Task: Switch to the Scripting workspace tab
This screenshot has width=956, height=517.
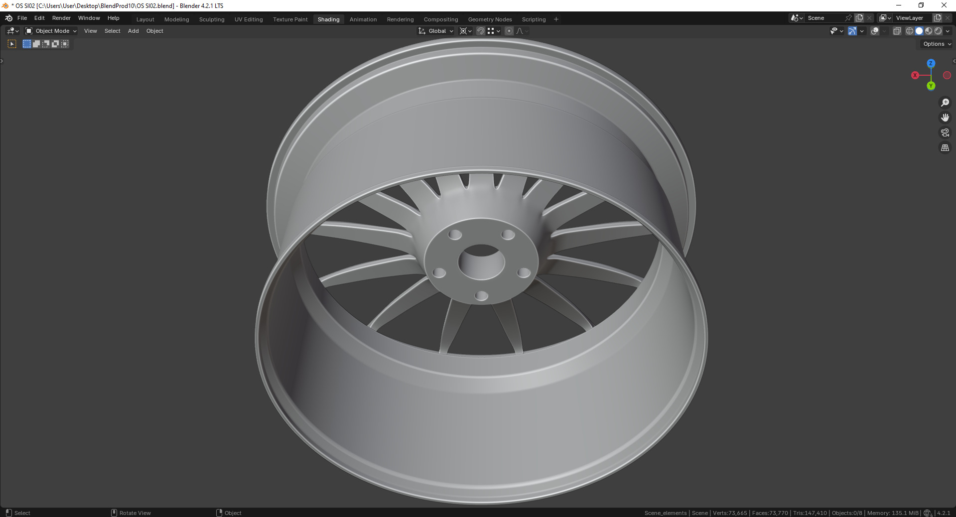Action: (534, 19)
